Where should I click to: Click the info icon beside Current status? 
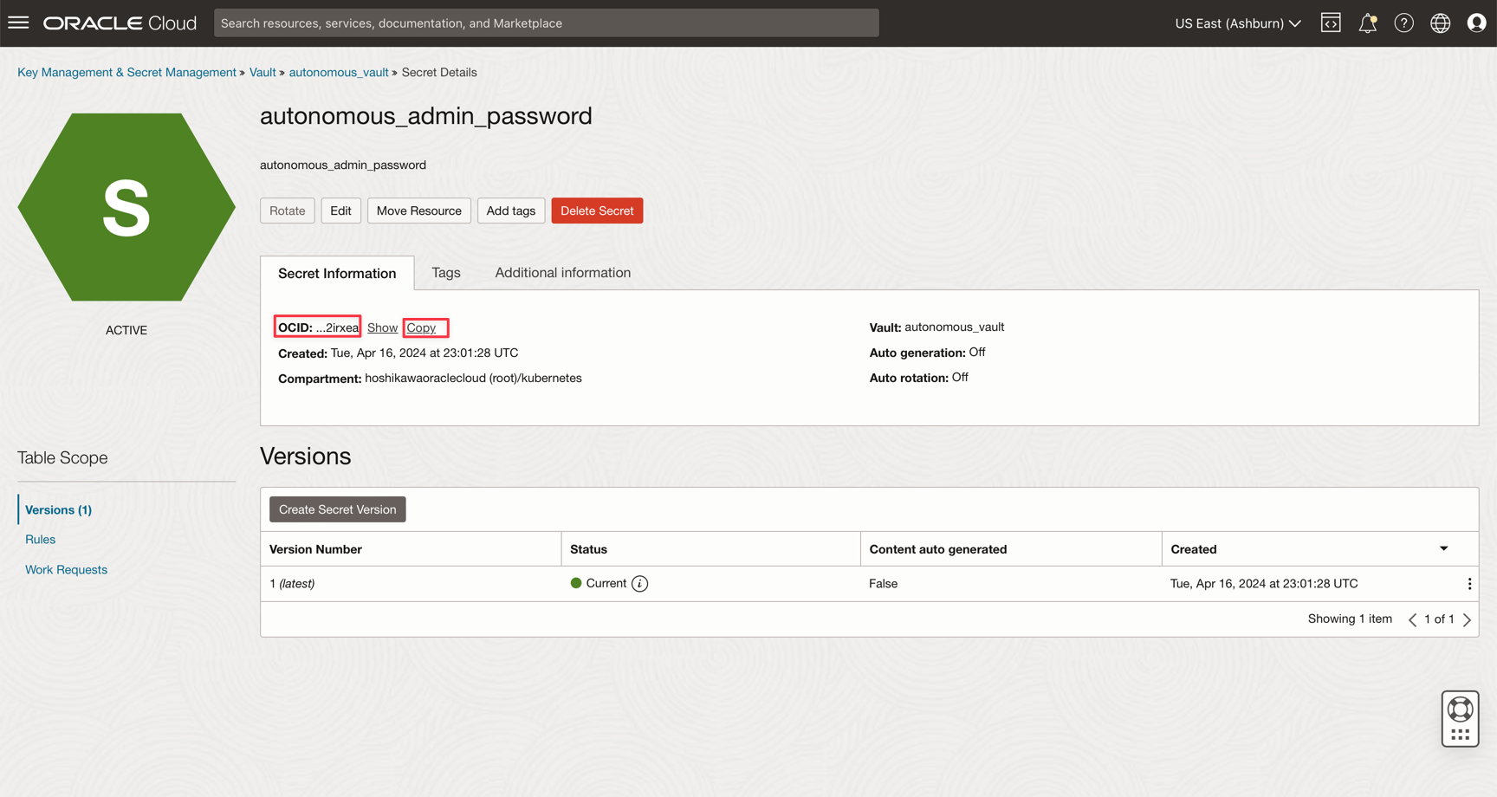point(639,584)
